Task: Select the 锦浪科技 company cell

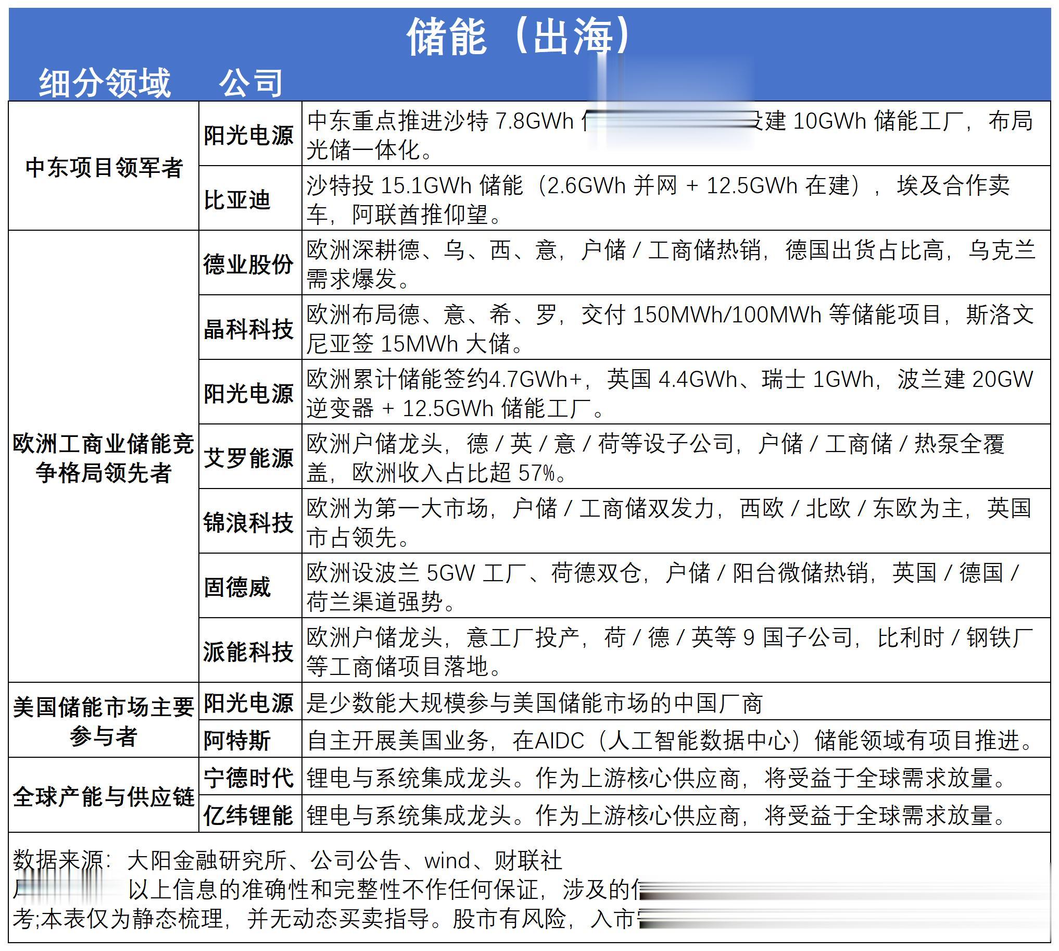Action: pyautogui.click(x=248, y=522)
